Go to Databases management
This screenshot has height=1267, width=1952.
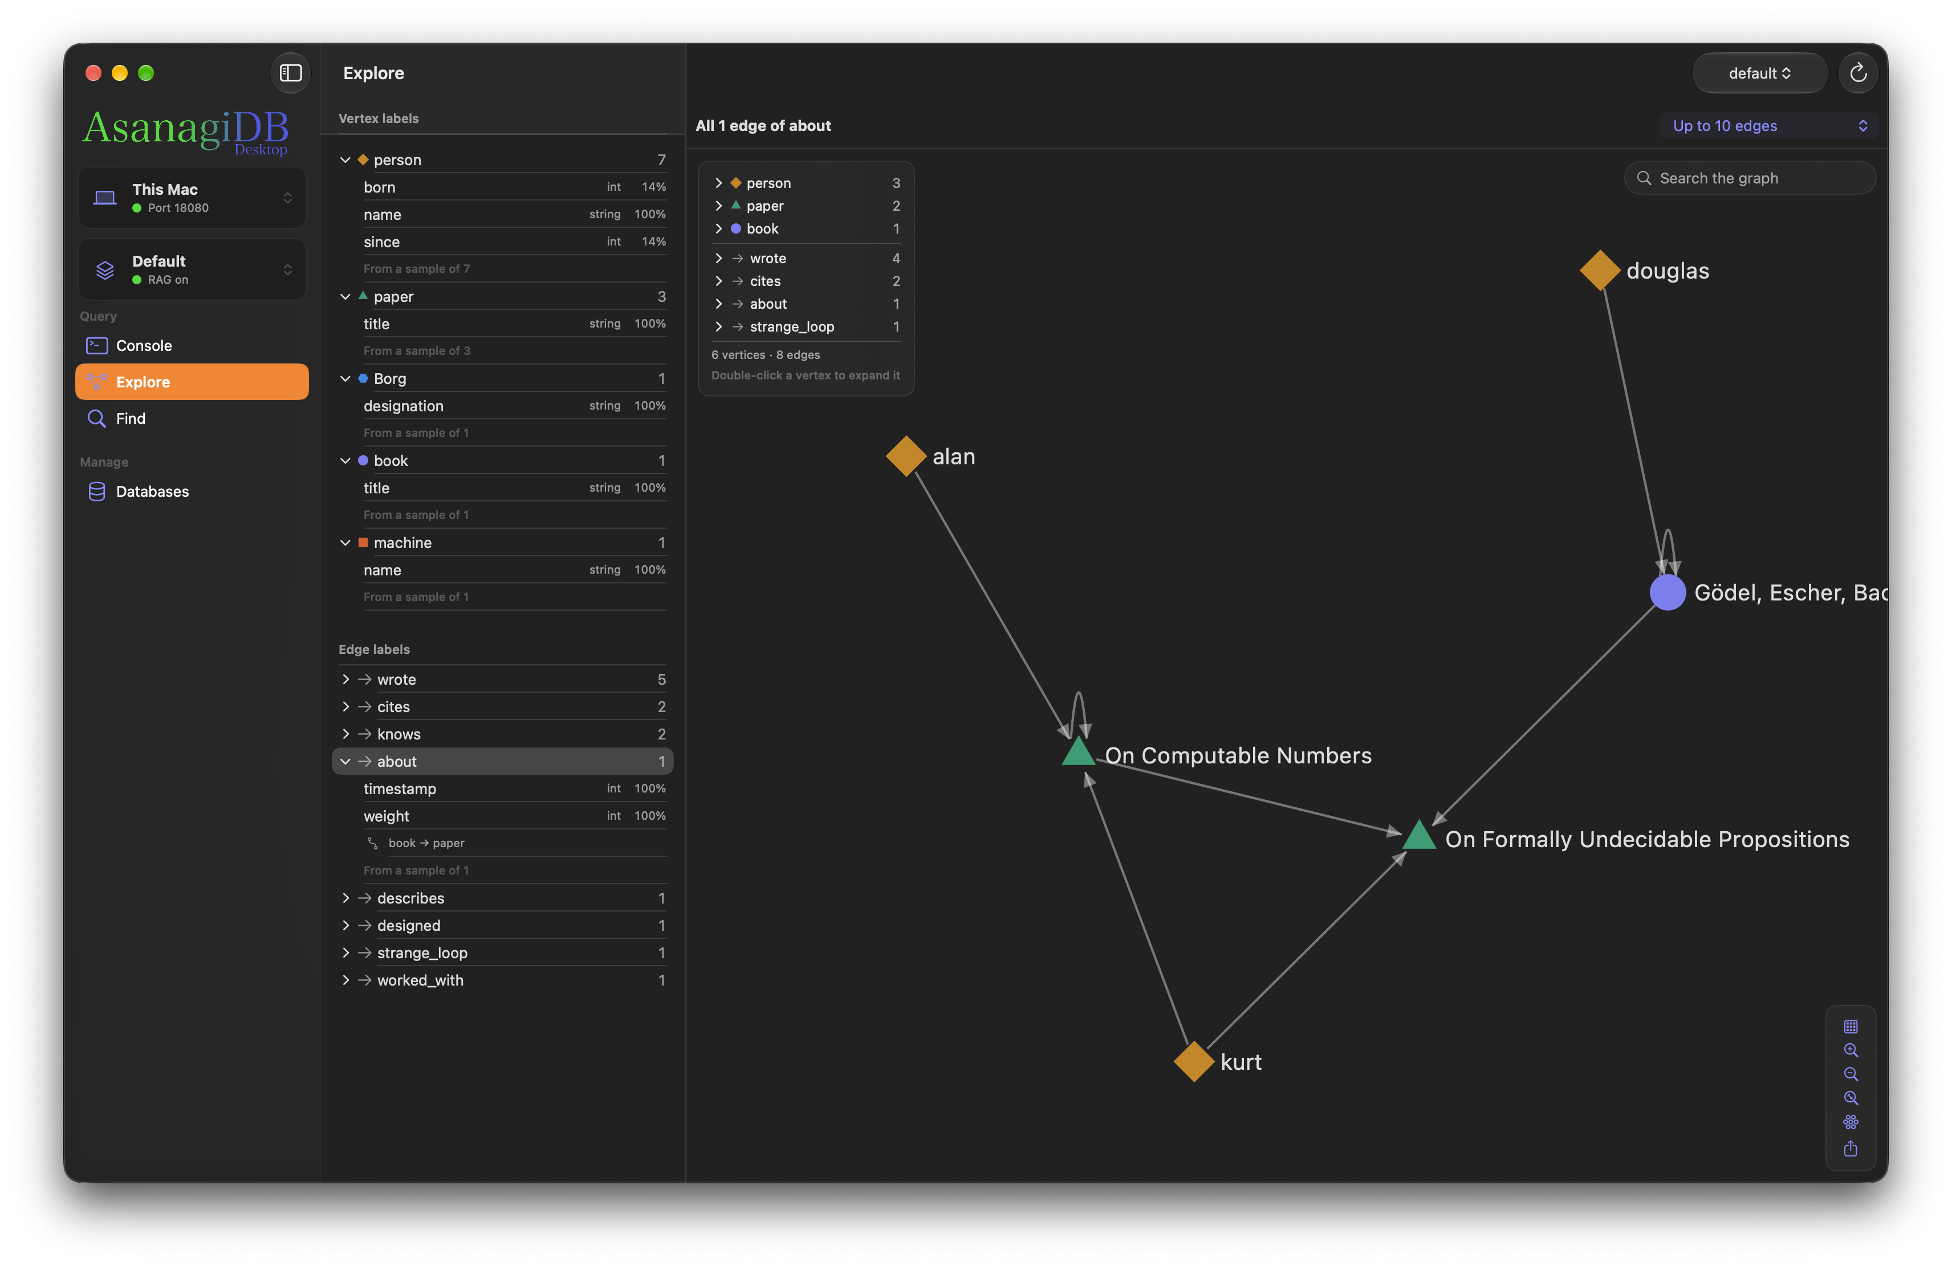pos(192,491)
